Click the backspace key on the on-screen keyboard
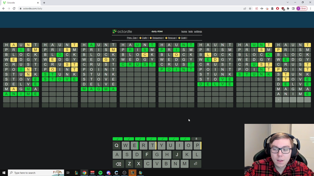The width and height of the screenshot is (314, 176). pyautogui.click(x=118, y=164)
